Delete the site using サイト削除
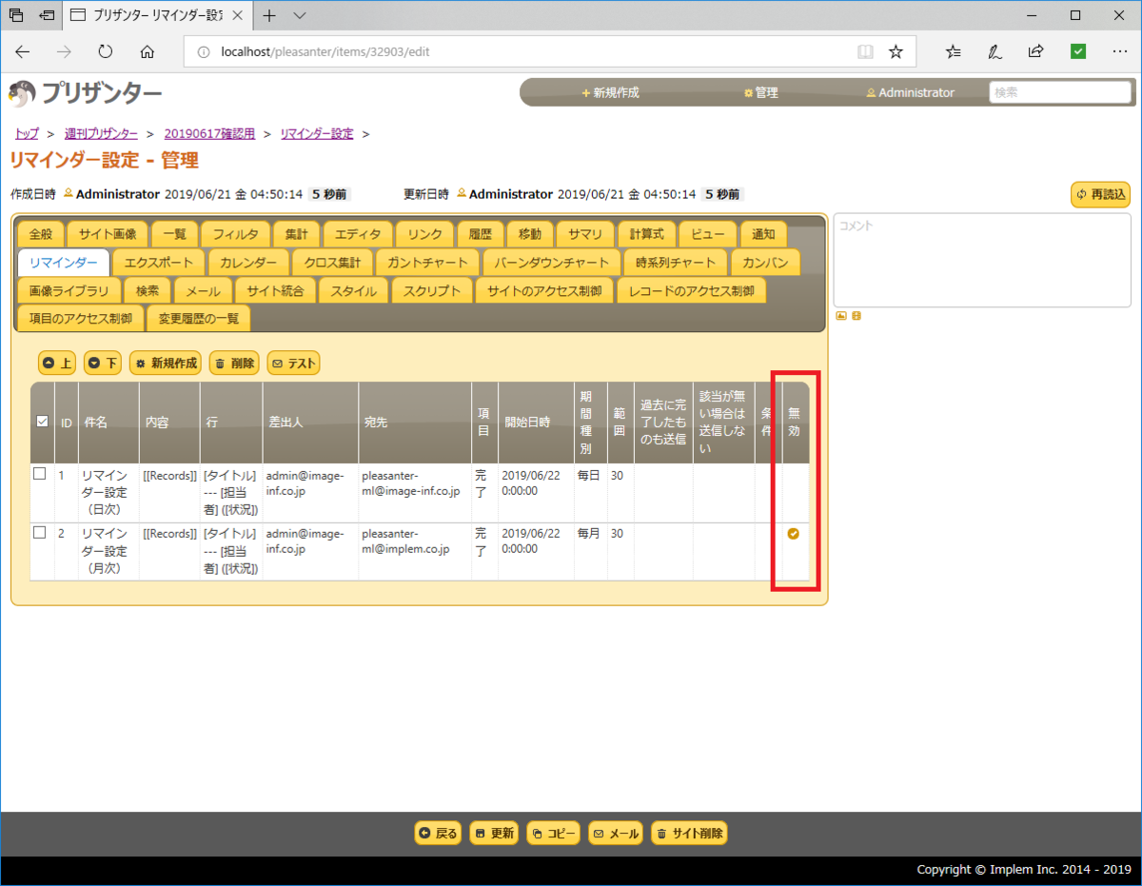 coord(689,832)
